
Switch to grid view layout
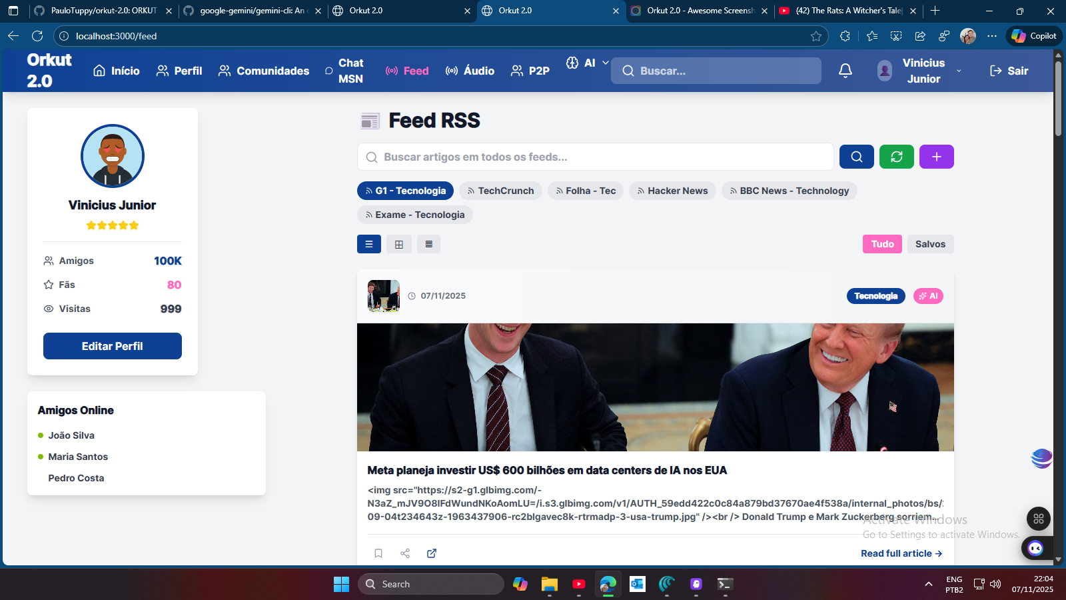coord(398,244)
